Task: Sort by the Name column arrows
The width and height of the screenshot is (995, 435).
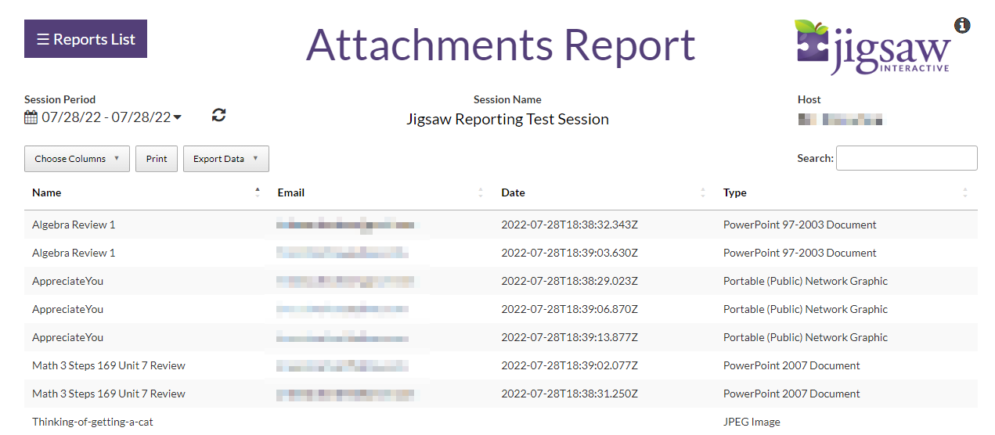Action: point(258,192)
